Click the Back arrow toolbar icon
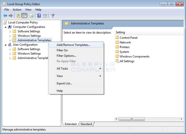 pos(5,16)
